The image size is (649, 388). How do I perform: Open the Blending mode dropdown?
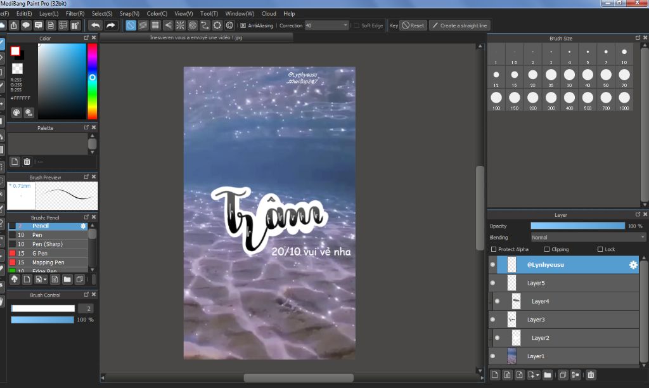pos(588,237)
